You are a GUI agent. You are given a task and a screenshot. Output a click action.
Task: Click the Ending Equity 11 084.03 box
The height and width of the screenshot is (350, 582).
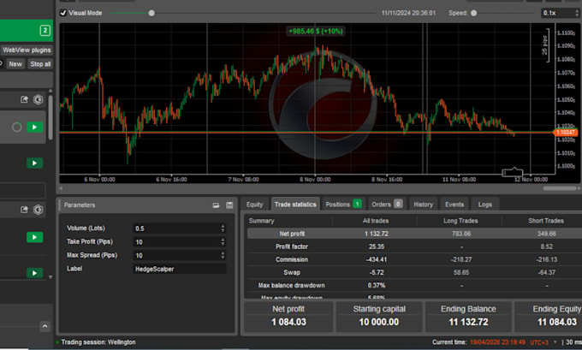(548, 317)
